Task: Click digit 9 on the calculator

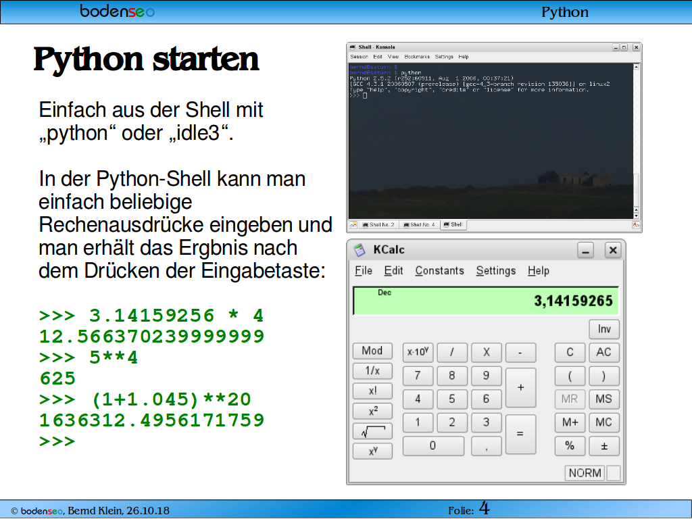Action: click(x=487, y=376)
